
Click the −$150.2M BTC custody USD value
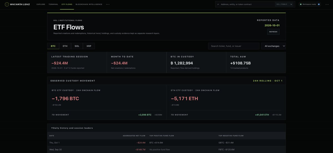(x=56, y=105)
